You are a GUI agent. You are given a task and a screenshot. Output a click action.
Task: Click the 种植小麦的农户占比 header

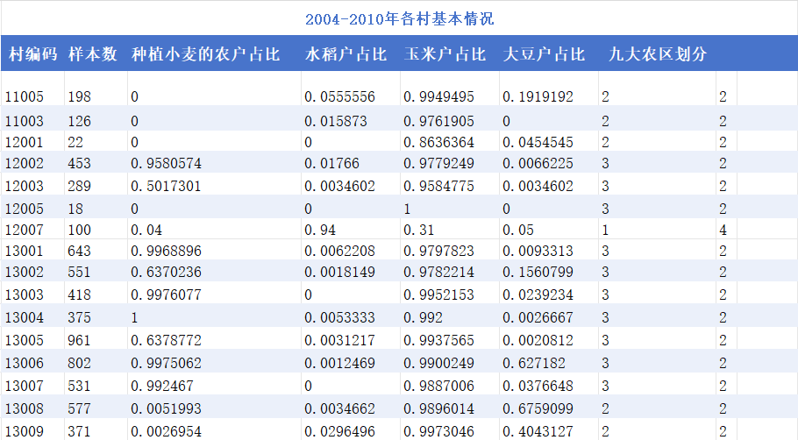tap(205, 54)
